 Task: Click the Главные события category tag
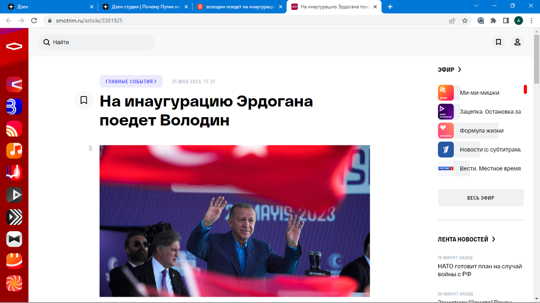(x=131, y=81)
